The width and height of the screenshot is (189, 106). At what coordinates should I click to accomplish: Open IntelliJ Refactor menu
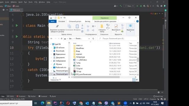[x=14, y=2]
